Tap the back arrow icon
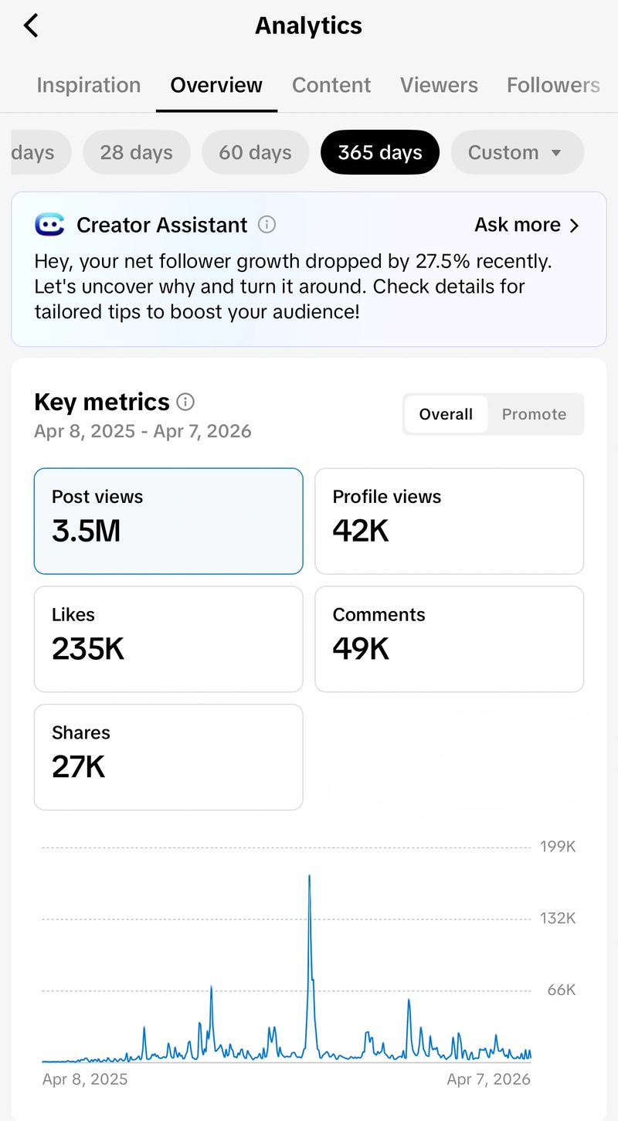Image resolution: width=618 pixels, height=1121 pixels. click(x=31, y=25)
